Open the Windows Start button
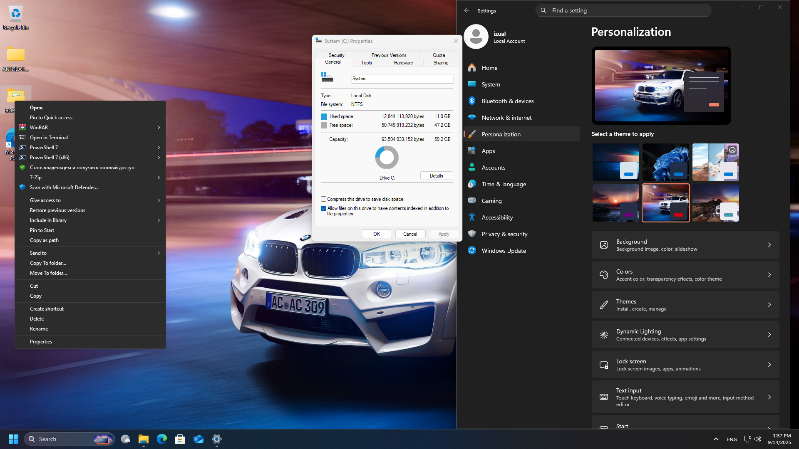 13,439
